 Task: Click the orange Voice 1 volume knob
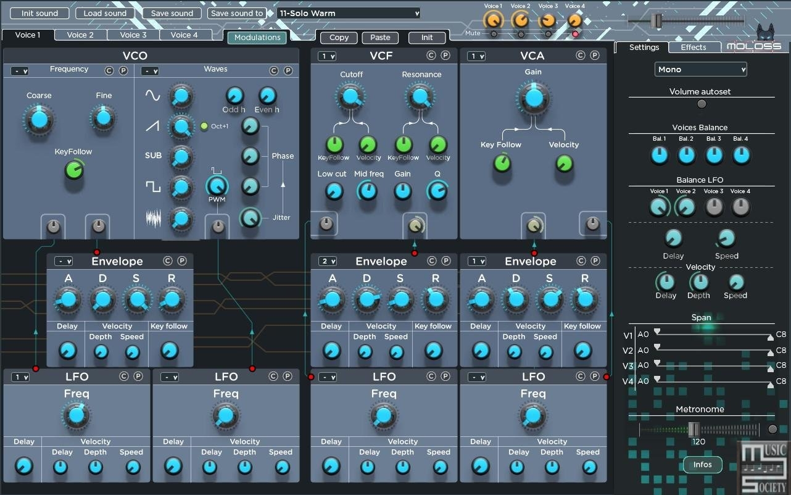point(493,20)
